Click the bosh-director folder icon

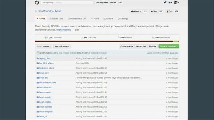(x=38, y=87)
